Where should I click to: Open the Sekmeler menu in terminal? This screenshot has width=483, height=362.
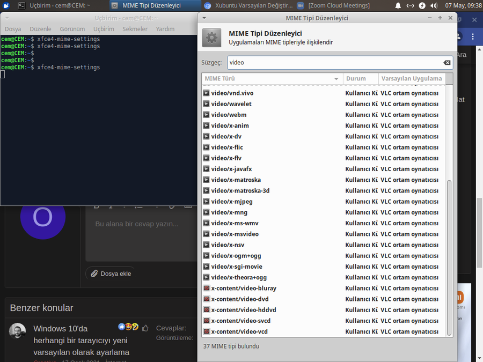pos(135,29)
